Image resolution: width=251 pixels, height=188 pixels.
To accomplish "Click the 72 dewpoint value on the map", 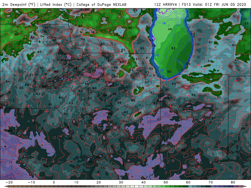I will pos(159,120).
